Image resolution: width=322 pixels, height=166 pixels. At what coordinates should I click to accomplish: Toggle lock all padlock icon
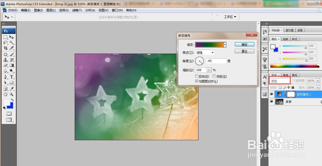click(293, 87)
